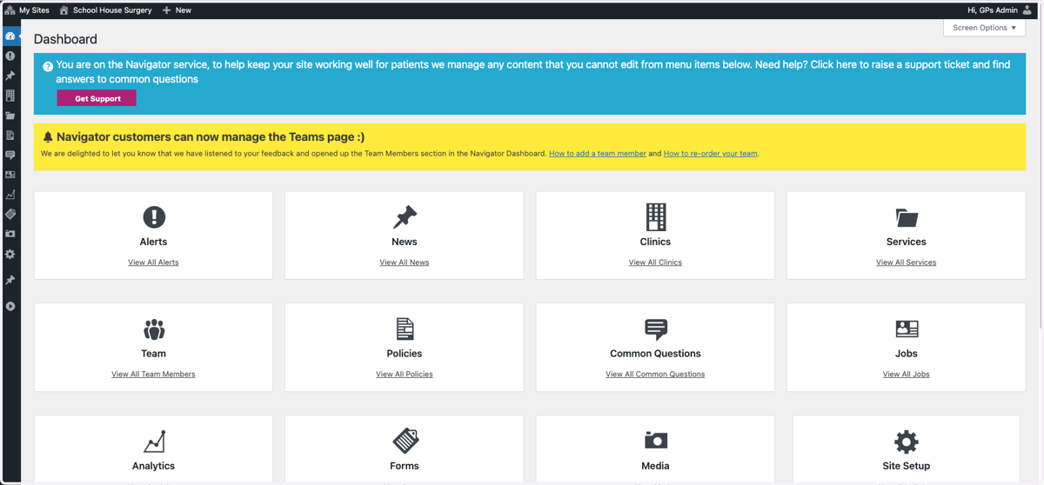Open the Hi, GPs Admin account menu
Viewport: 1044px width, 485px height.
(1000, 10)
